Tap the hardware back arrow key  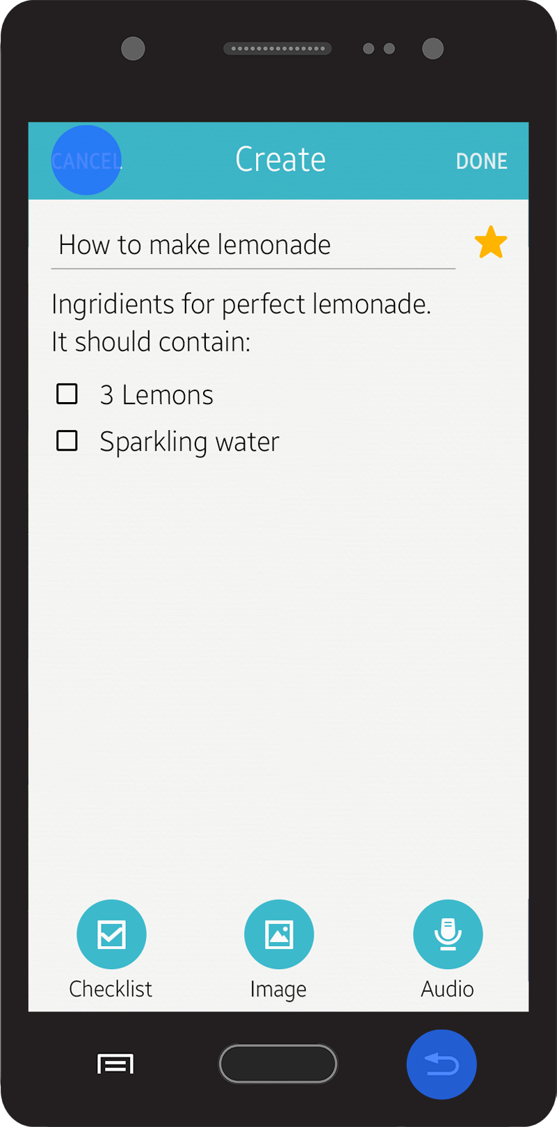442,1064
